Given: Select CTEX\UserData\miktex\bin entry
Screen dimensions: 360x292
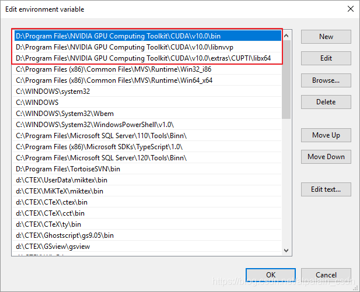Looking at the screenshot, I should 148,180.
